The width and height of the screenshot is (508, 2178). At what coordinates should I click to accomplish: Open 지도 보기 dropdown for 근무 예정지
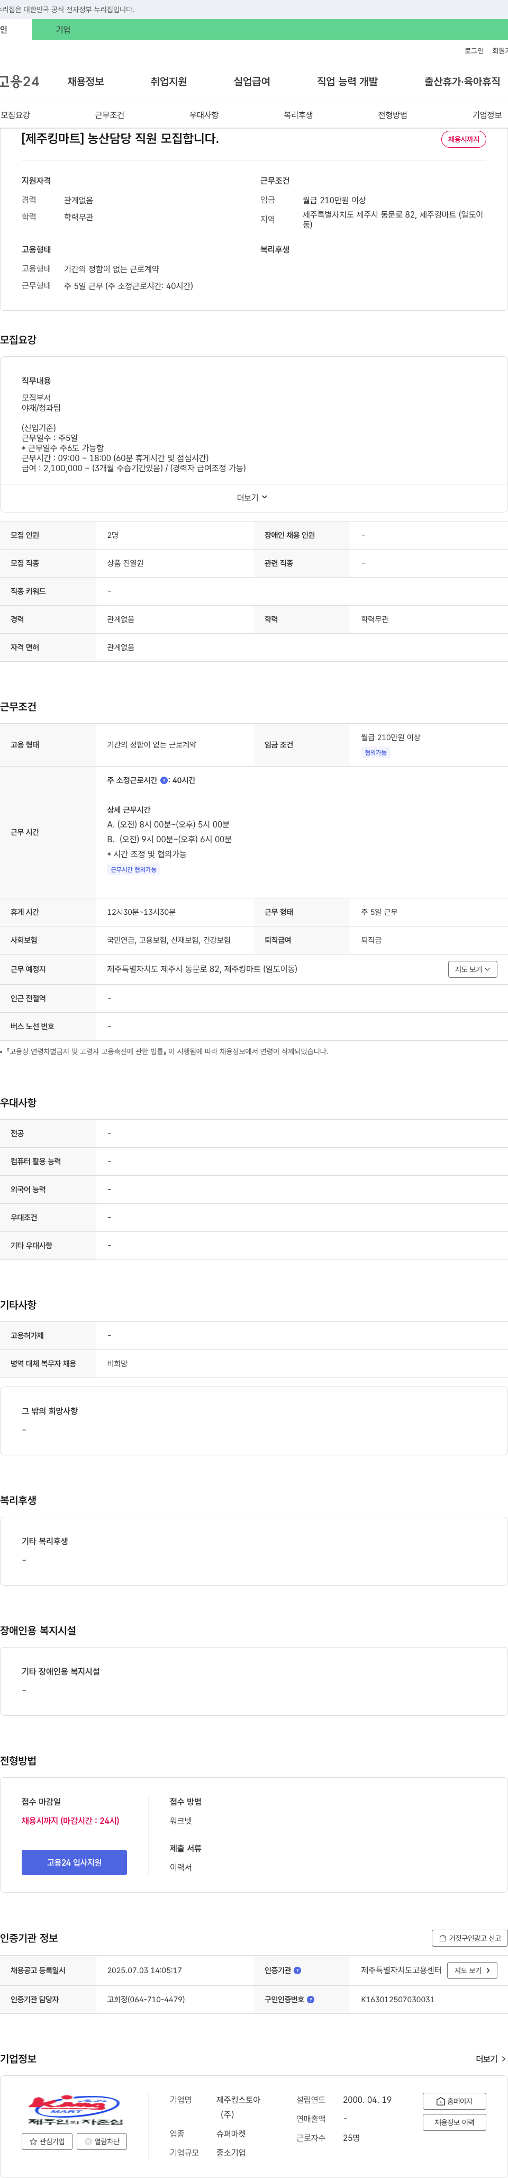tap(473, 969)
